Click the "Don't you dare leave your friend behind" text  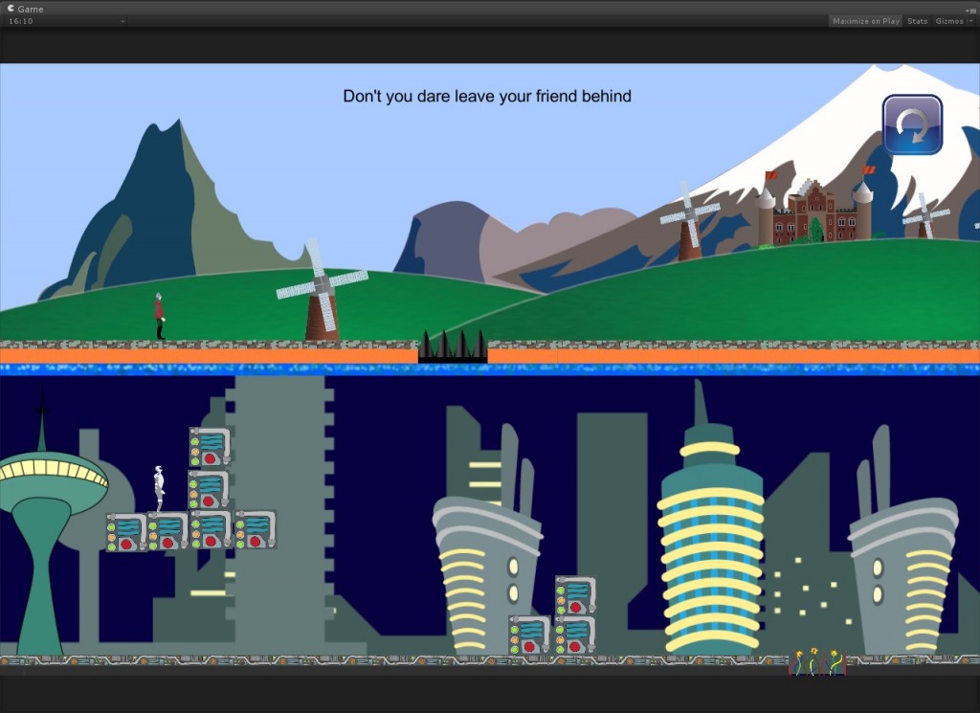click(x=486, y=97)
